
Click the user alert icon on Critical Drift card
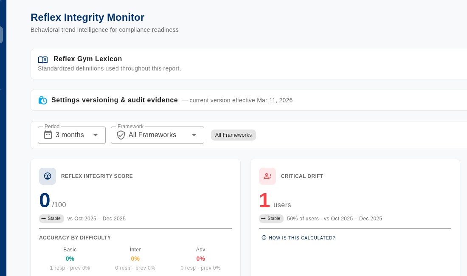coord(267,176)
